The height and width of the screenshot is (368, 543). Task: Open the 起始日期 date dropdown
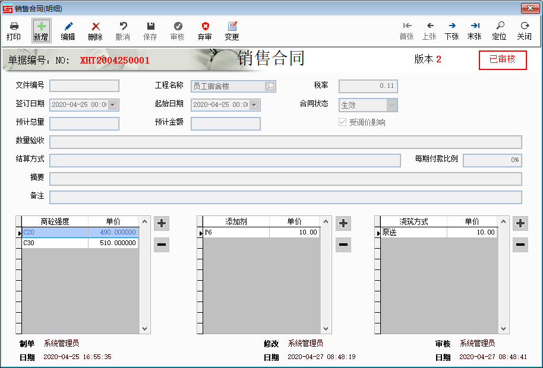254,105
